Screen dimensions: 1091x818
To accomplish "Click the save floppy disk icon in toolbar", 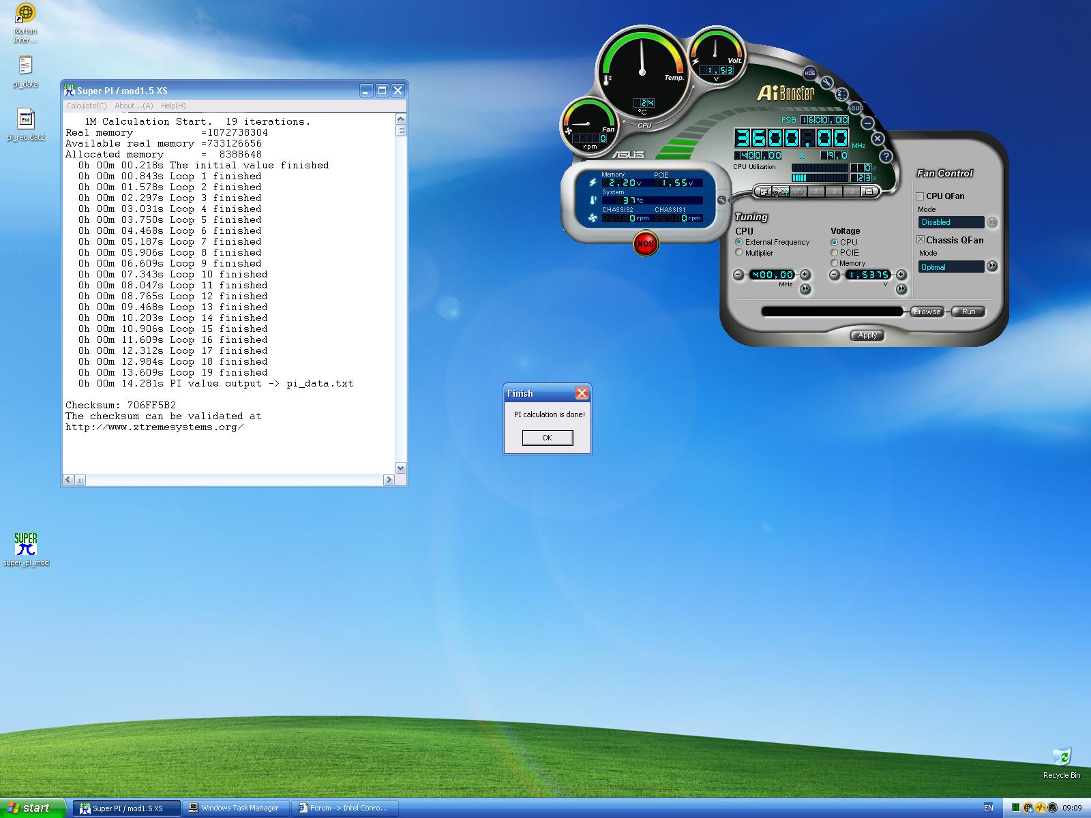I will (x=868, y=192).
